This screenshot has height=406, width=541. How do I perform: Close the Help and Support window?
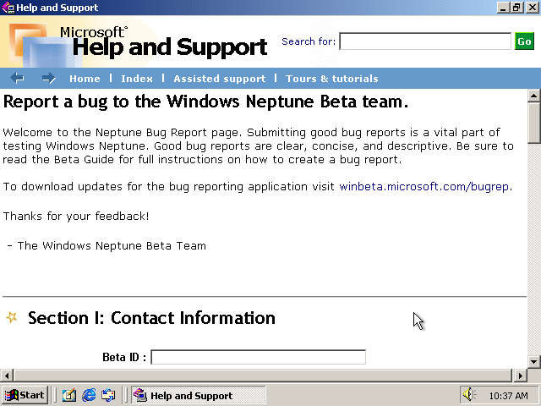tap(533, 8)
